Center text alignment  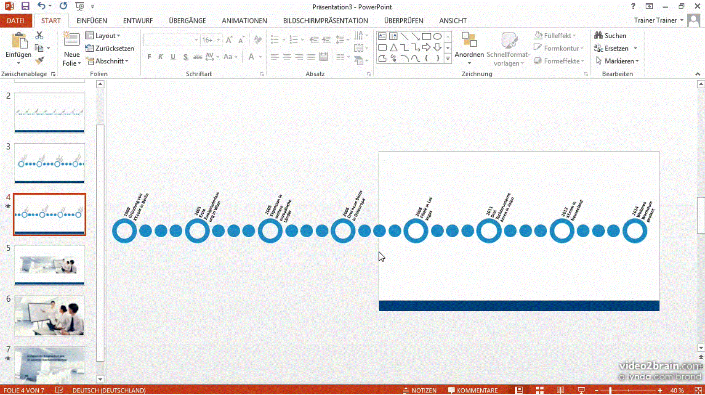[x=287, y=57]
